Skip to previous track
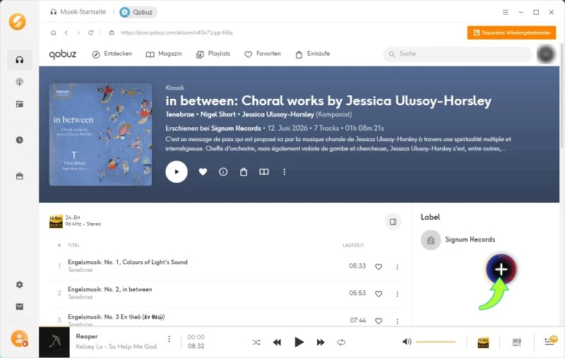Image resolution: width=565 pixels, height=358 pixels. [x=277, y=342]
